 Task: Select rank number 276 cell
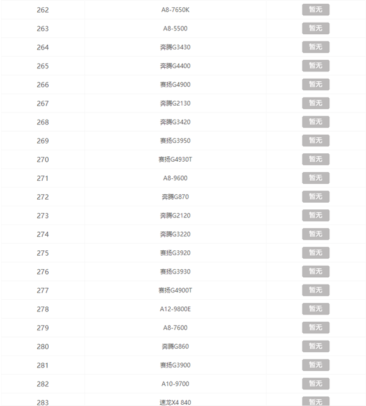(43, 272)
